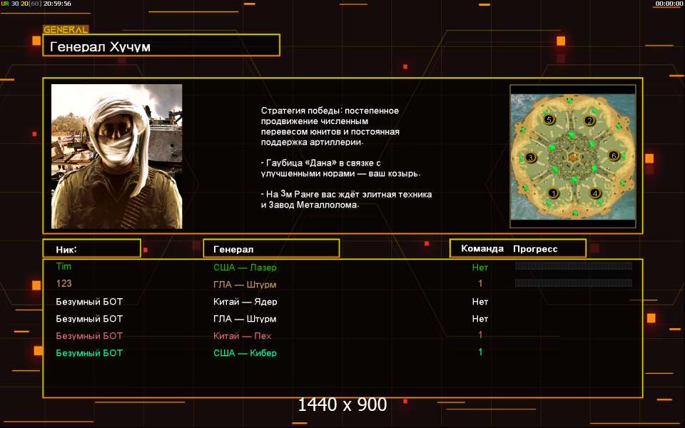Click start position 6 on the map
The width and height of the screenshot is (685, 428).
coord(614,156)
